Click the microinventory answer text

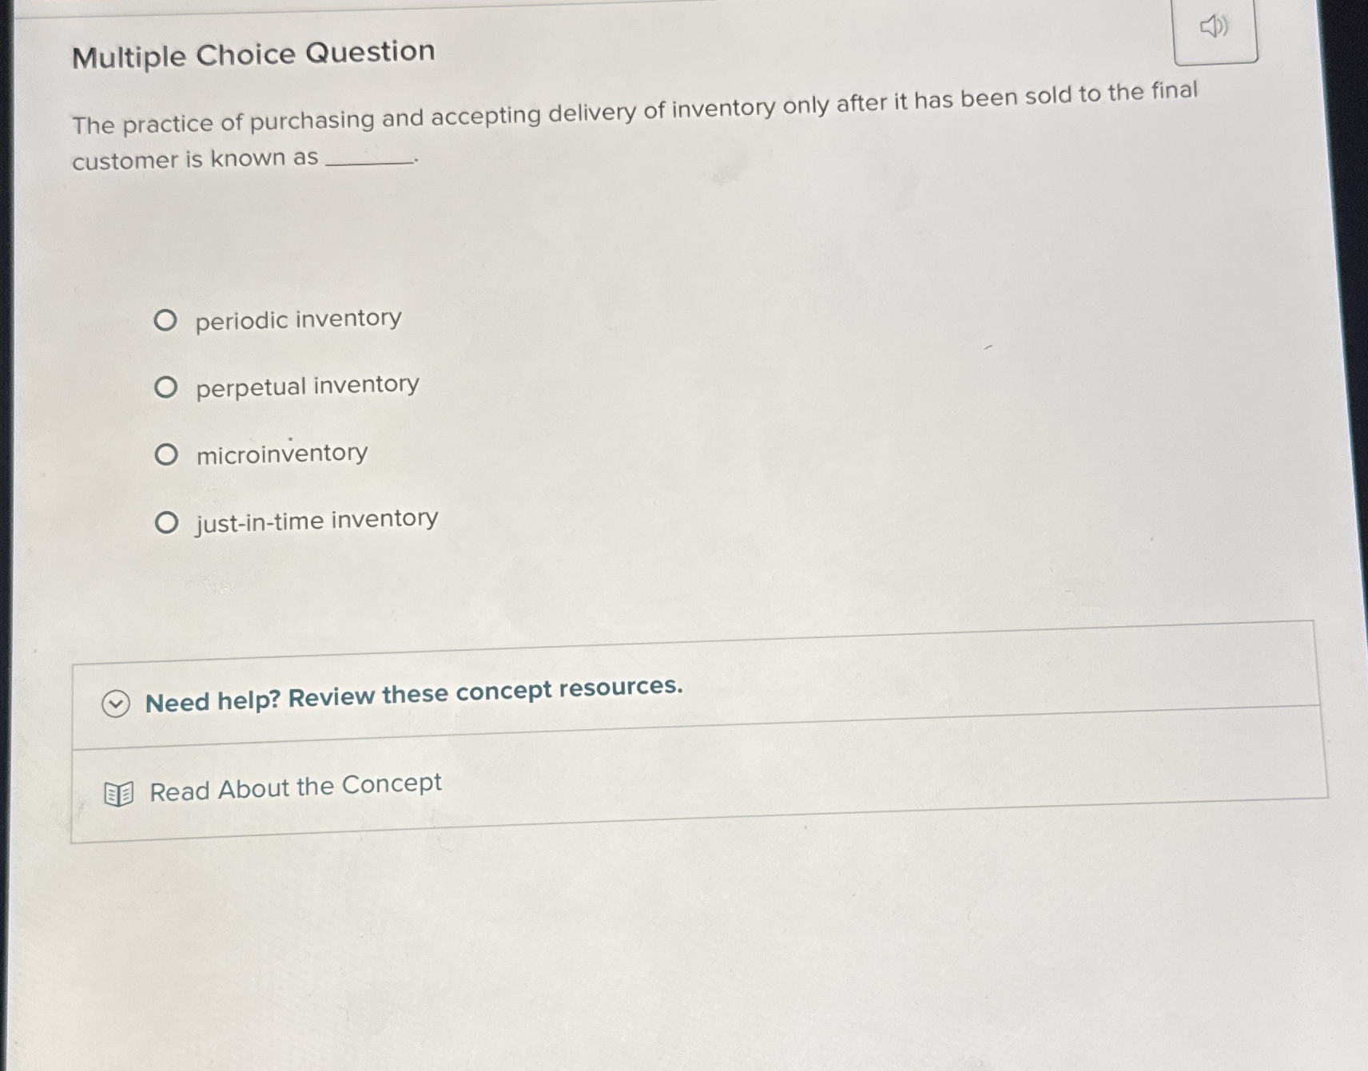(280, 453)
